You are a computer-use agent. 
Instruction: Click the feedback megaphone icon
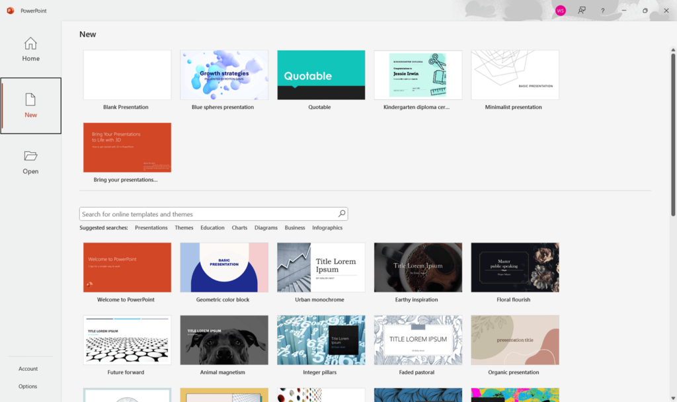581,11
